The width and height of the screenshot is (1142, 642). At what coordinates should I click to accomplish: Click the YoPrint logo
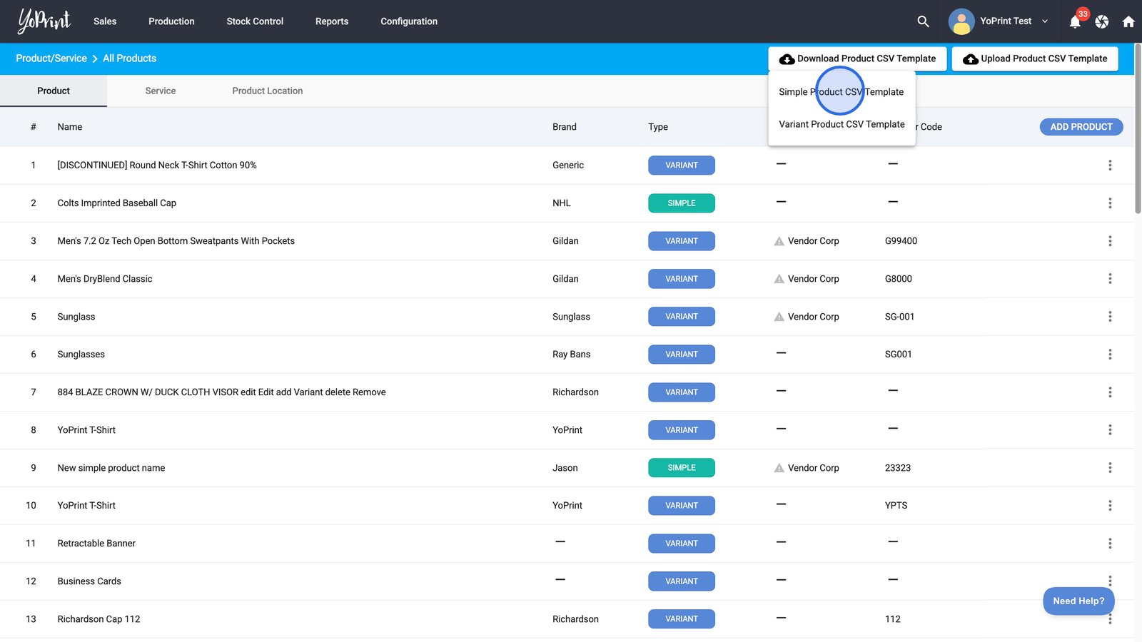pyautogui.click(x=44, y=21)
